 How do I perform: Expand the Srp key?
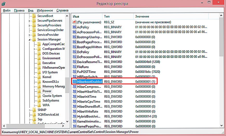(x=30, y=120)
